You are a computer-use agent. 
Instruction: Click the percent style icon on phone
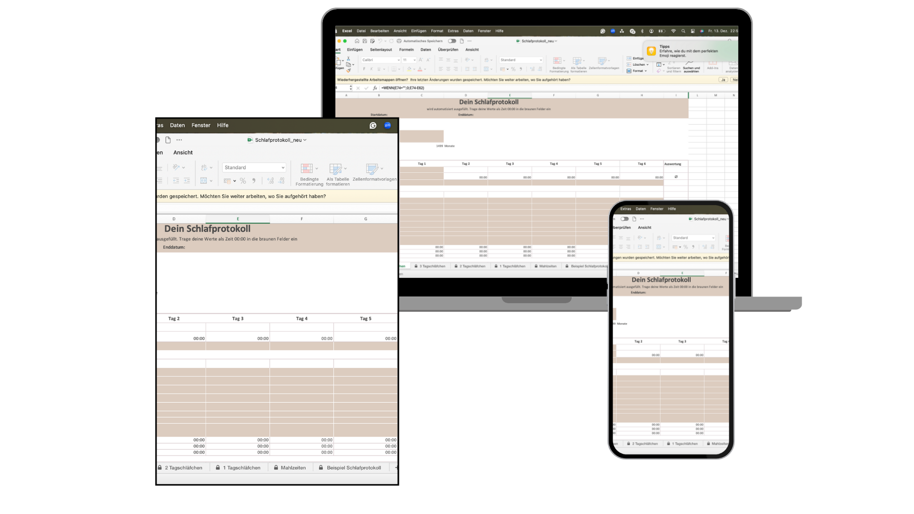pyautogui.click(x=685, y=247)
